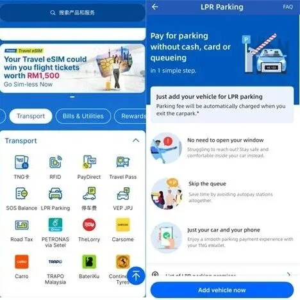
Task: Switch to Bills & Utilities tab
Action: [83, 116]
